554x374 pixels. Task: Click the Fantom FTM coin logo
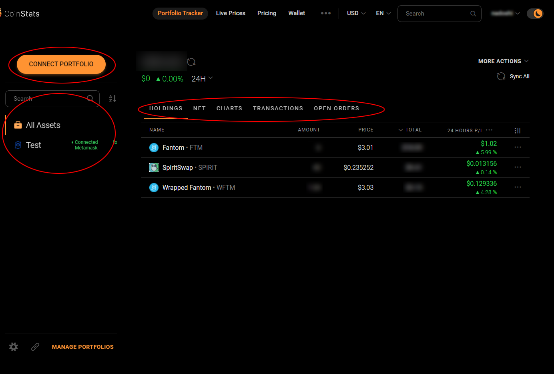[x=154, y=148]
